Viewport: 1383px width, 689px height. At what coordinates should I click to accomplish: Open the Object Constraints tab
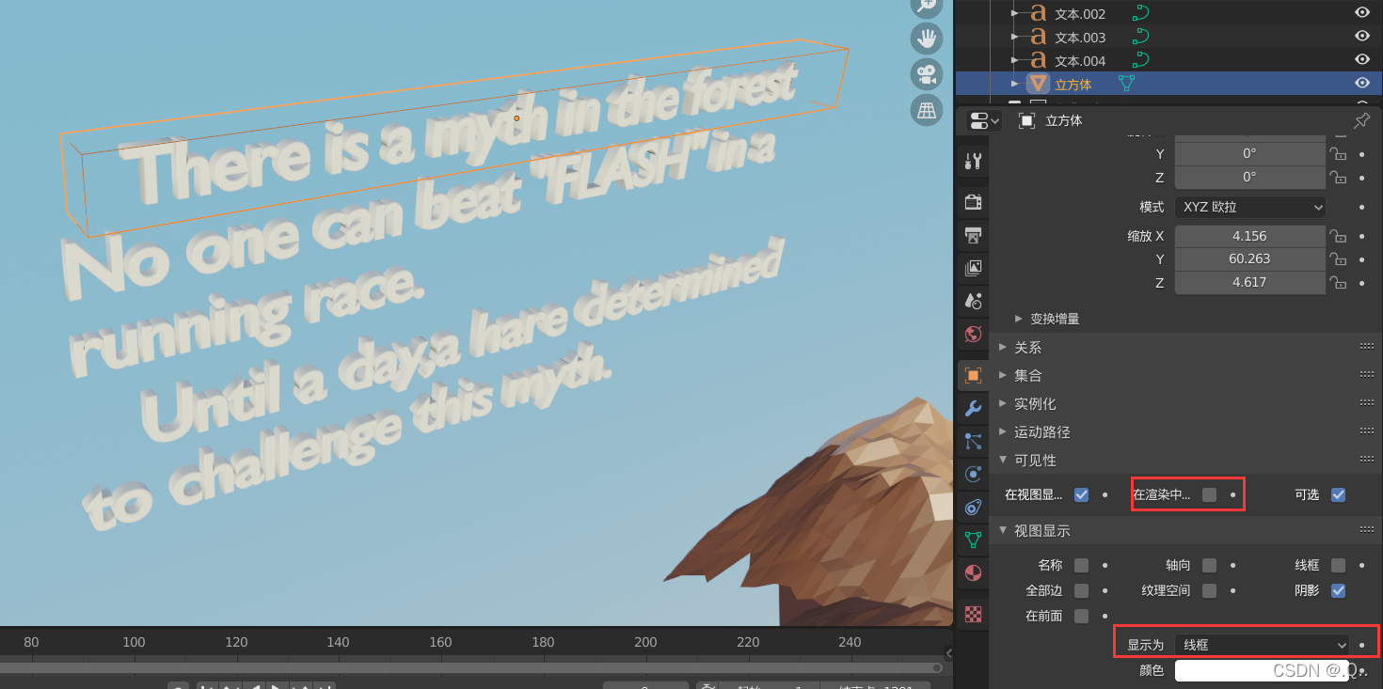click(973, 507)
